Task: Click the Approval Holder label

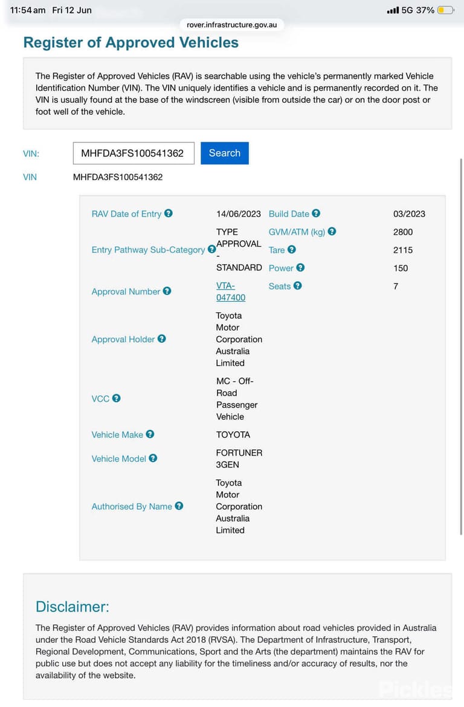Action: (x=123, y=339)
